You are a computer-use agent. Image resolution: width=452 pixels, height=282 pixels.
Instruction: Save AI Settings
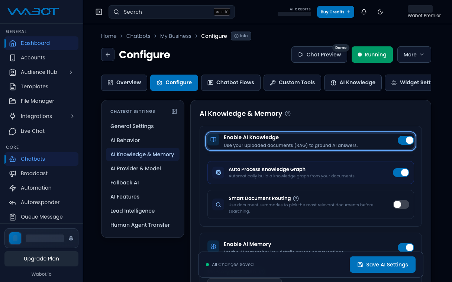click(x=382, y=265)
